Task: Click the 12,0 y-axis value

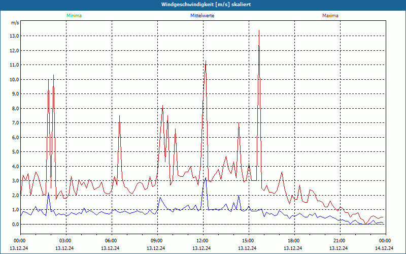Action: [x=14, y=50]
